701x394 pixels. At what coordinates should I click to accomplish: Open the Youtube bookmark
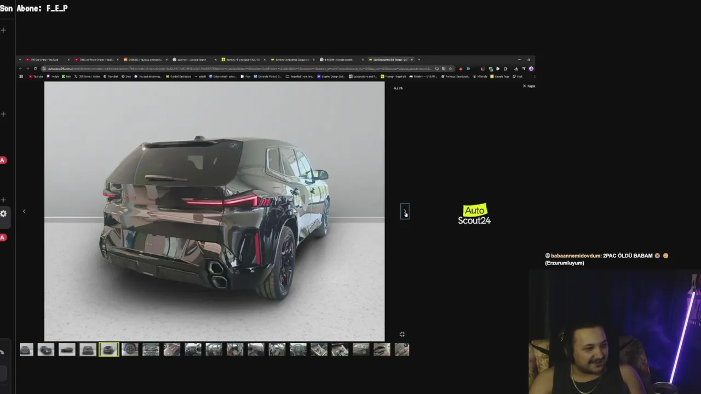[x=36, y=76]
